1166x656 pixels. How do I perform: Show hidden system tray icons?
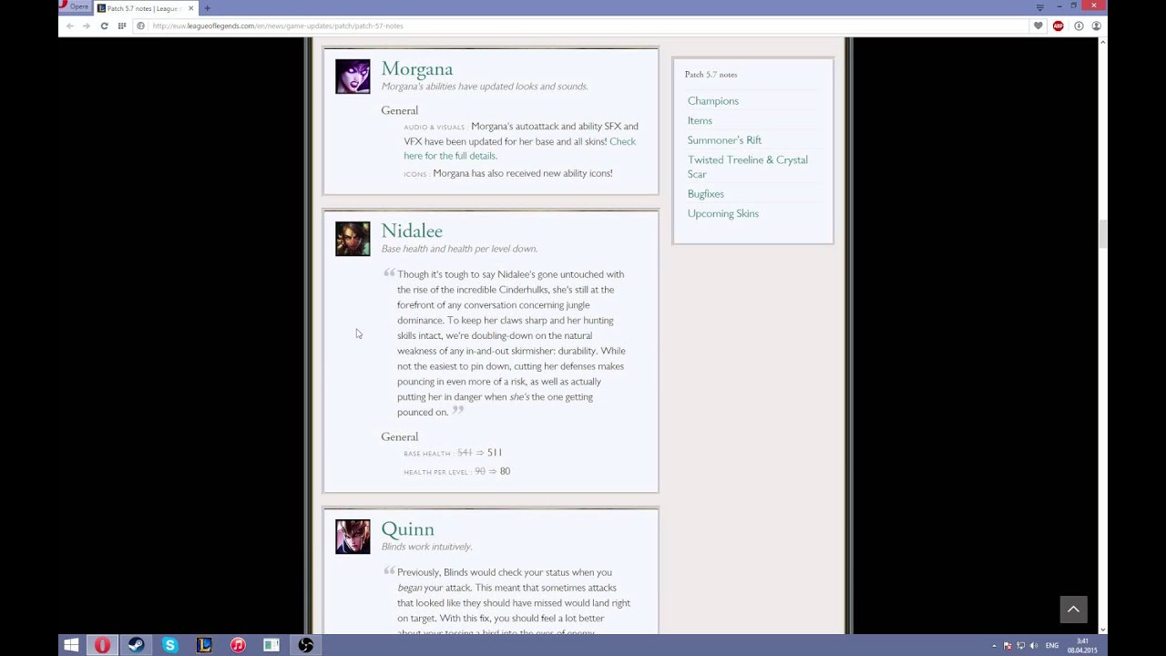(x=994, y=646)
